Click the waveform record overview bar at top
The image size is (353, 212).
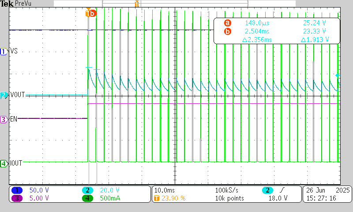tap(175, 4)
